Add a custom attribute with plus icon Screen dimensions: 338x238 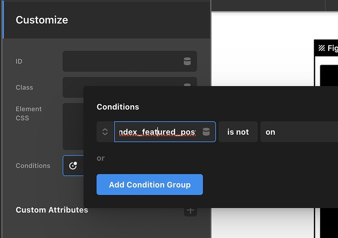tap(190, 211)
